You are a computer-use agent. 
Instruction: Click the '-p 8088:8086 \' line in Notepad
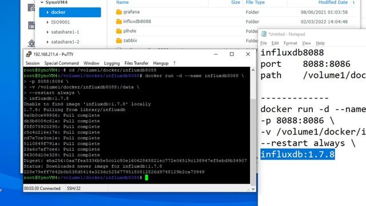(x=297, y=121)
